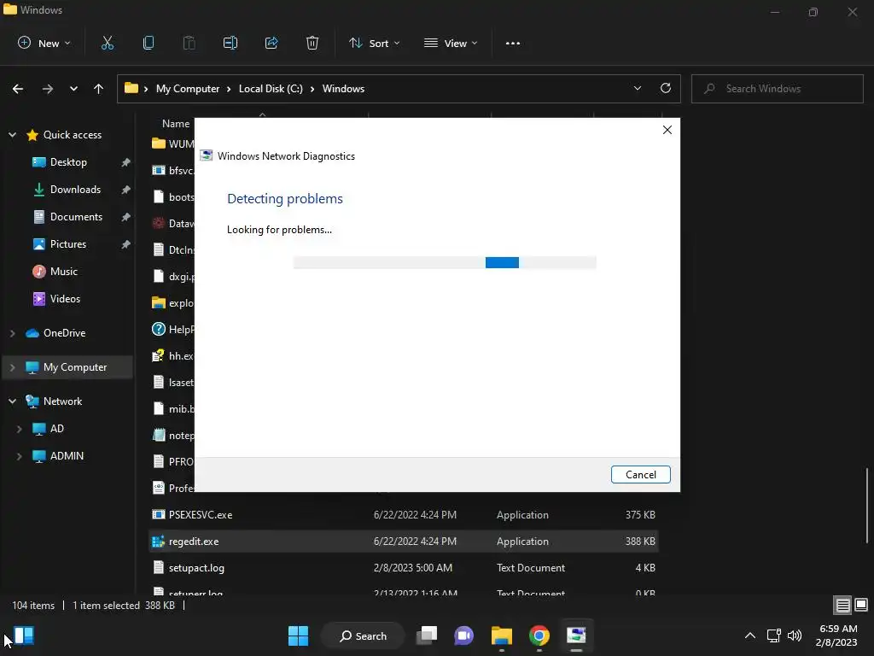Click the Rename icon in toolbar

coord(230,43)
